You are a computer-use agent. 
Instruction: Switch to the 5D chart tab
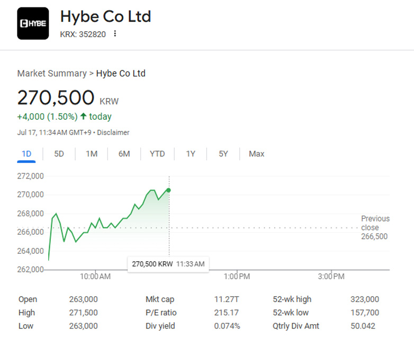click(x=59, y=154)
